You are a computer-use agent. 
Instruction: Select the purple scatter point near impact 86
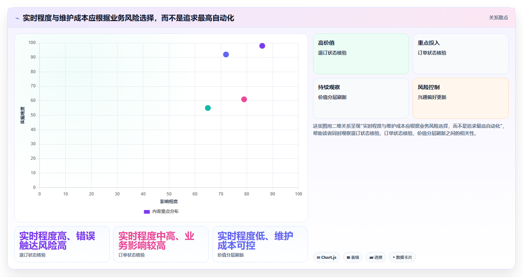[x=262, y=46]
